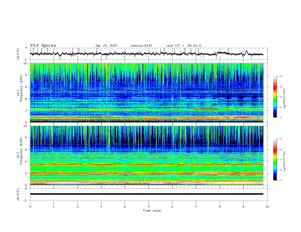Click the "VLF Spectra" title text

43,45
